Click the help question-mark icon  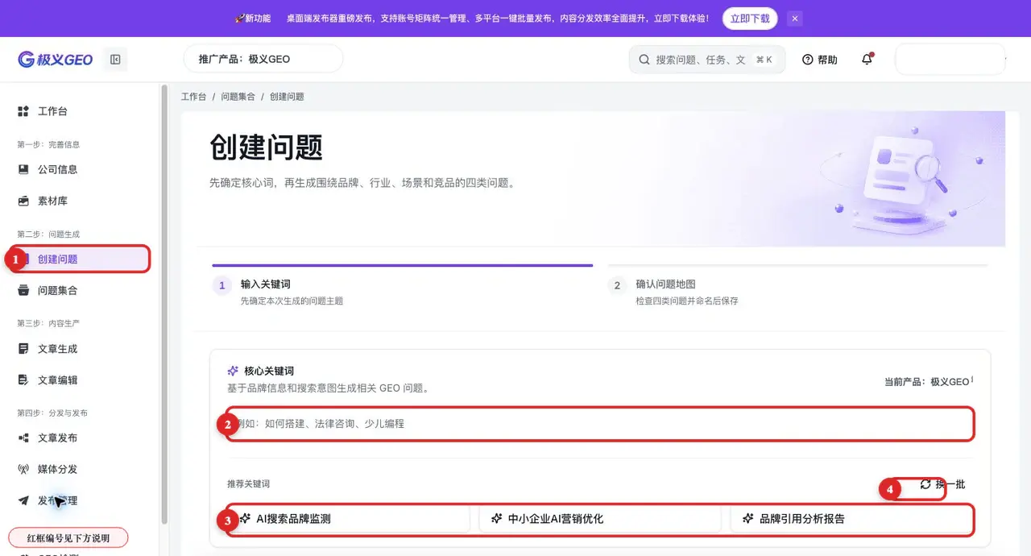[x=807, y=60]
